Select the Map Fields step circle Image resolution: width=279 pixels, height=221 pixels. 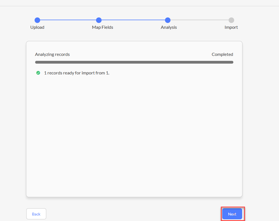tap(99, 20)
